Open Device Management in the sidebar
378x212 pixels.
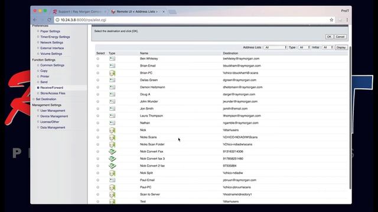[54, 117]
